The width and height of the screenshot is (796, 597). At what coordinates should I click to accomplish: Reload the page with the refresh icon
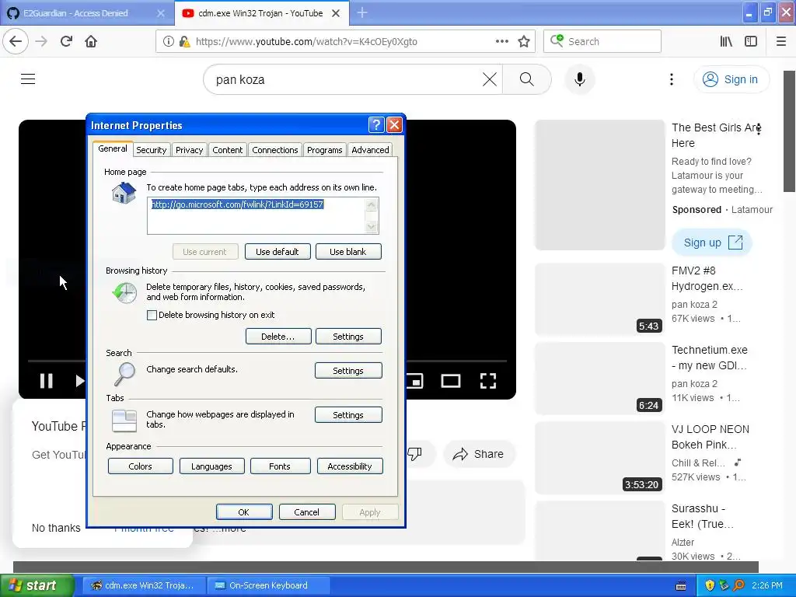(66, 42)
